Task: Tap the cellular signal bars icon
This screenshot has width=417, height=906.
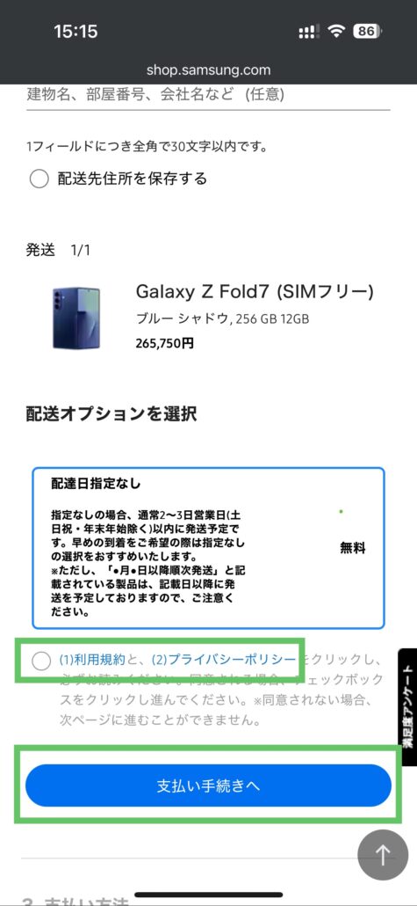Action: click(x=308, y=32)
